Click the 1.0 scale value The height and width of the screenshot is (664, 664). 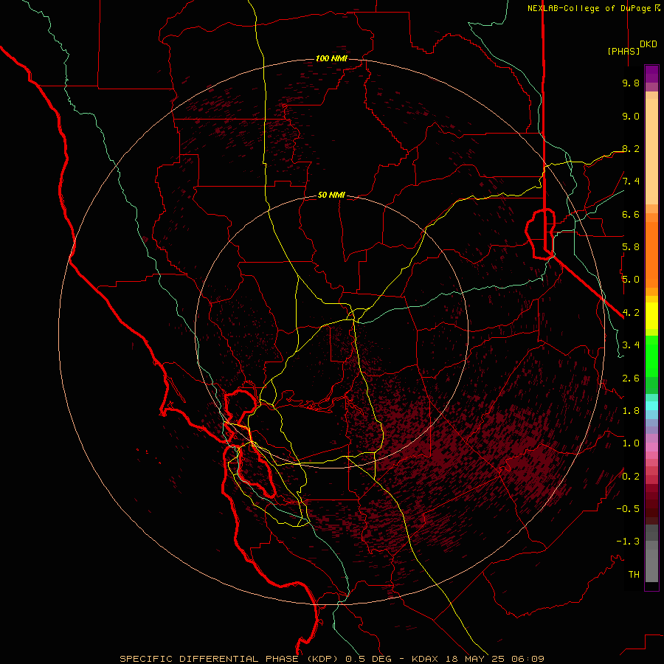coord(631,443)
